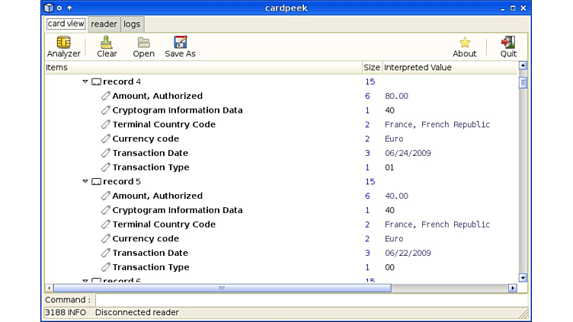Click the Command input field
This screenshot has width=573, height=322.
[x=311, y=300]
